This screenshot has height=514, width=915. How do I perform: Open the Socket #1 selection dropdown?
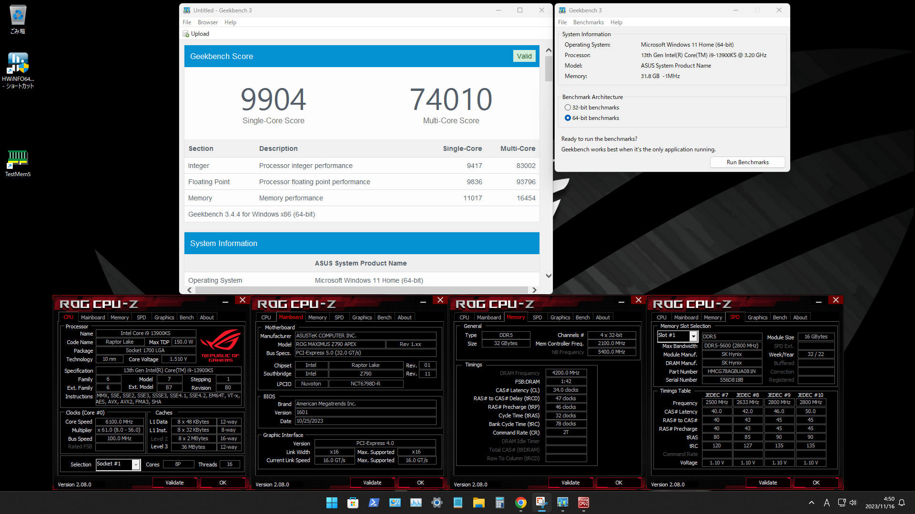coord(136,465)
